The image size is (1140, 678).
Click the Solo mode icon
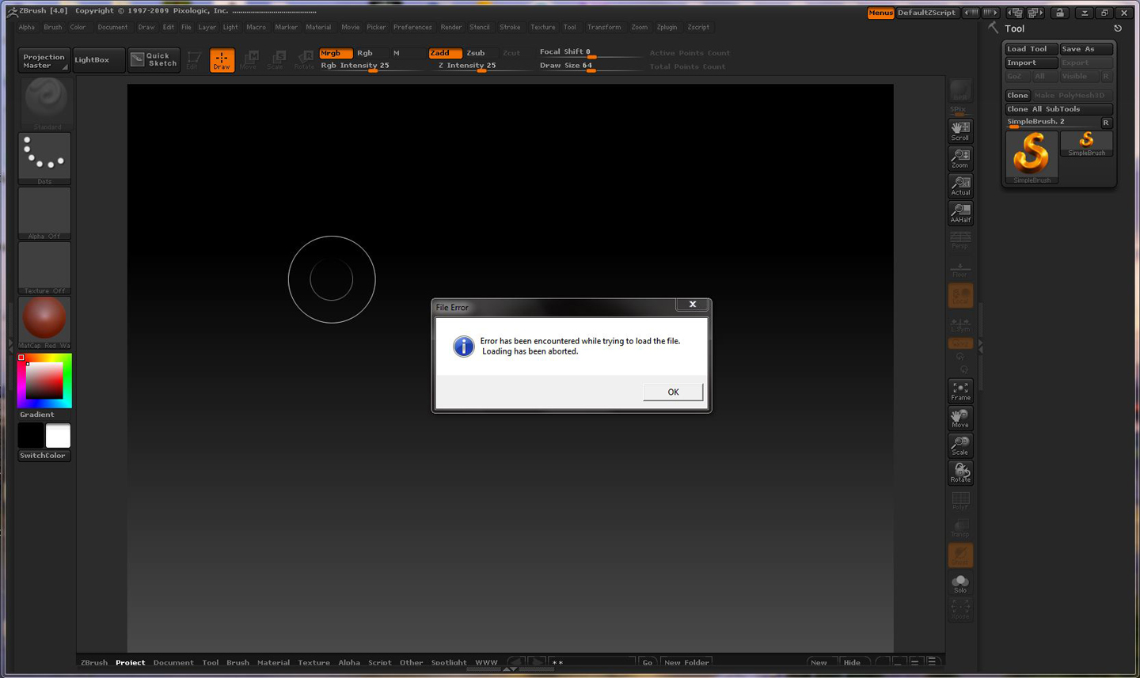click(x=960, y=583)
